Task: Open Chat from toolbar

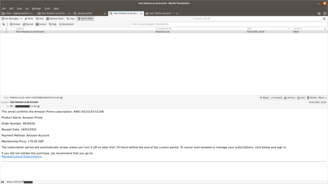Action: pyautogui.click(x=40, y=19)
